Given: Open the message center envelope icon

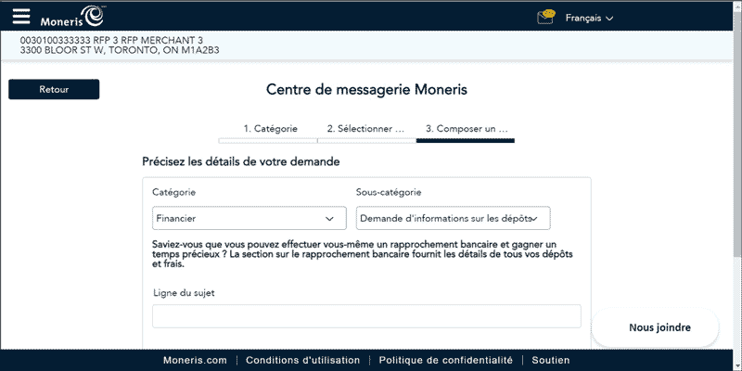Looking at the screenshot, I should click(545, 17).
